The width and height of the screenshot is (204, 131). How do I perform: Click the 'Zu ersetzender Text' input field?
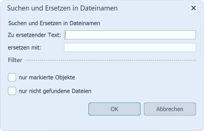pos(130,35)
